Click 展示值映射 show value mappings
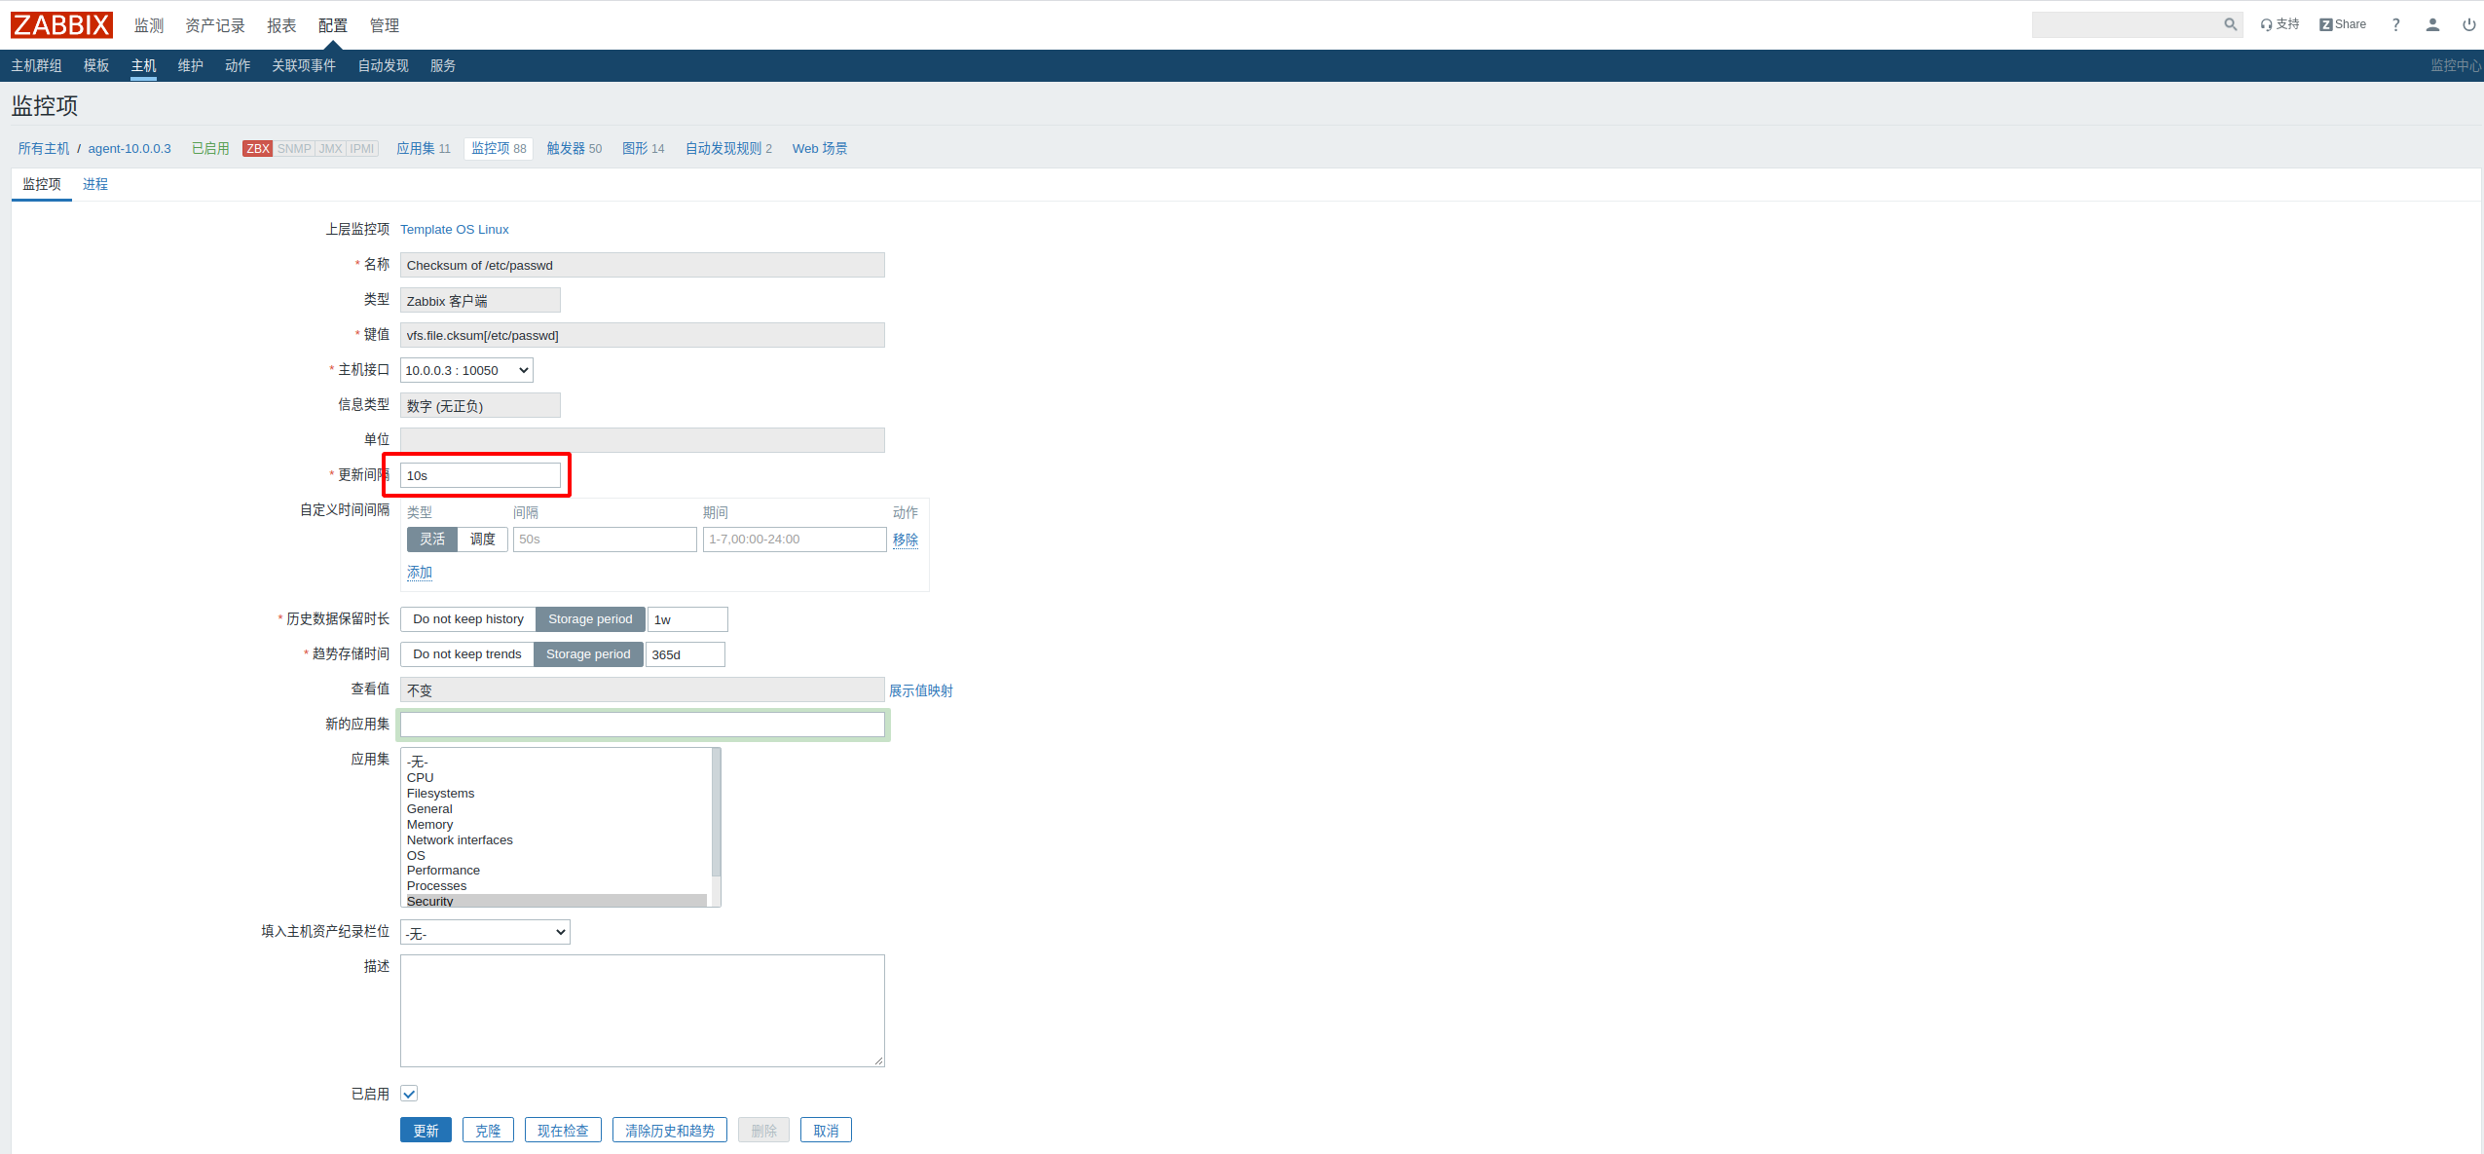This screenshot has width=2484, height=1154. pyautogui.click(x=921, y=690)
